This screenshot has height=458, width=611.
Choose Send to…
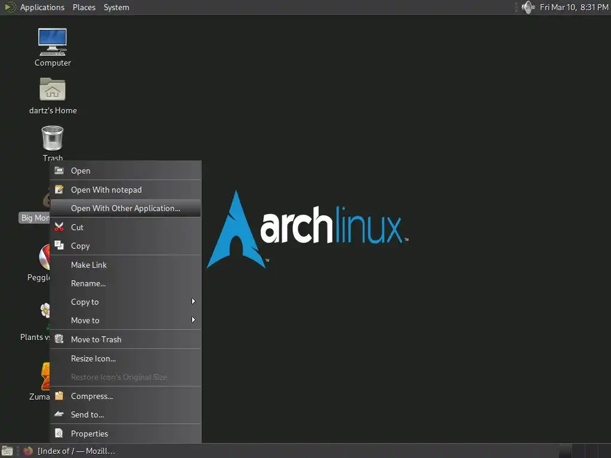click(x=125, y=414)
